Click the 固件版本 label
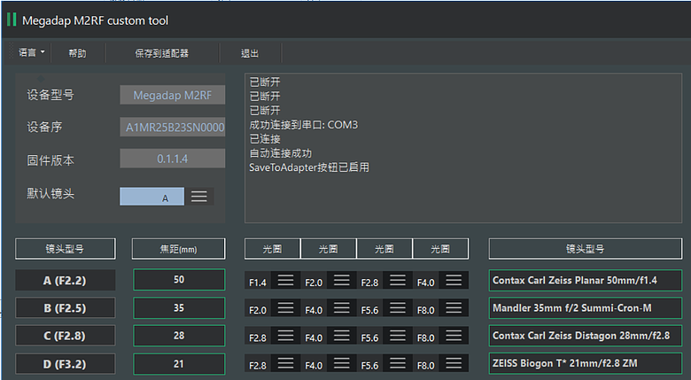The height and width of the screenshot is (380, 691). (50, 160)
